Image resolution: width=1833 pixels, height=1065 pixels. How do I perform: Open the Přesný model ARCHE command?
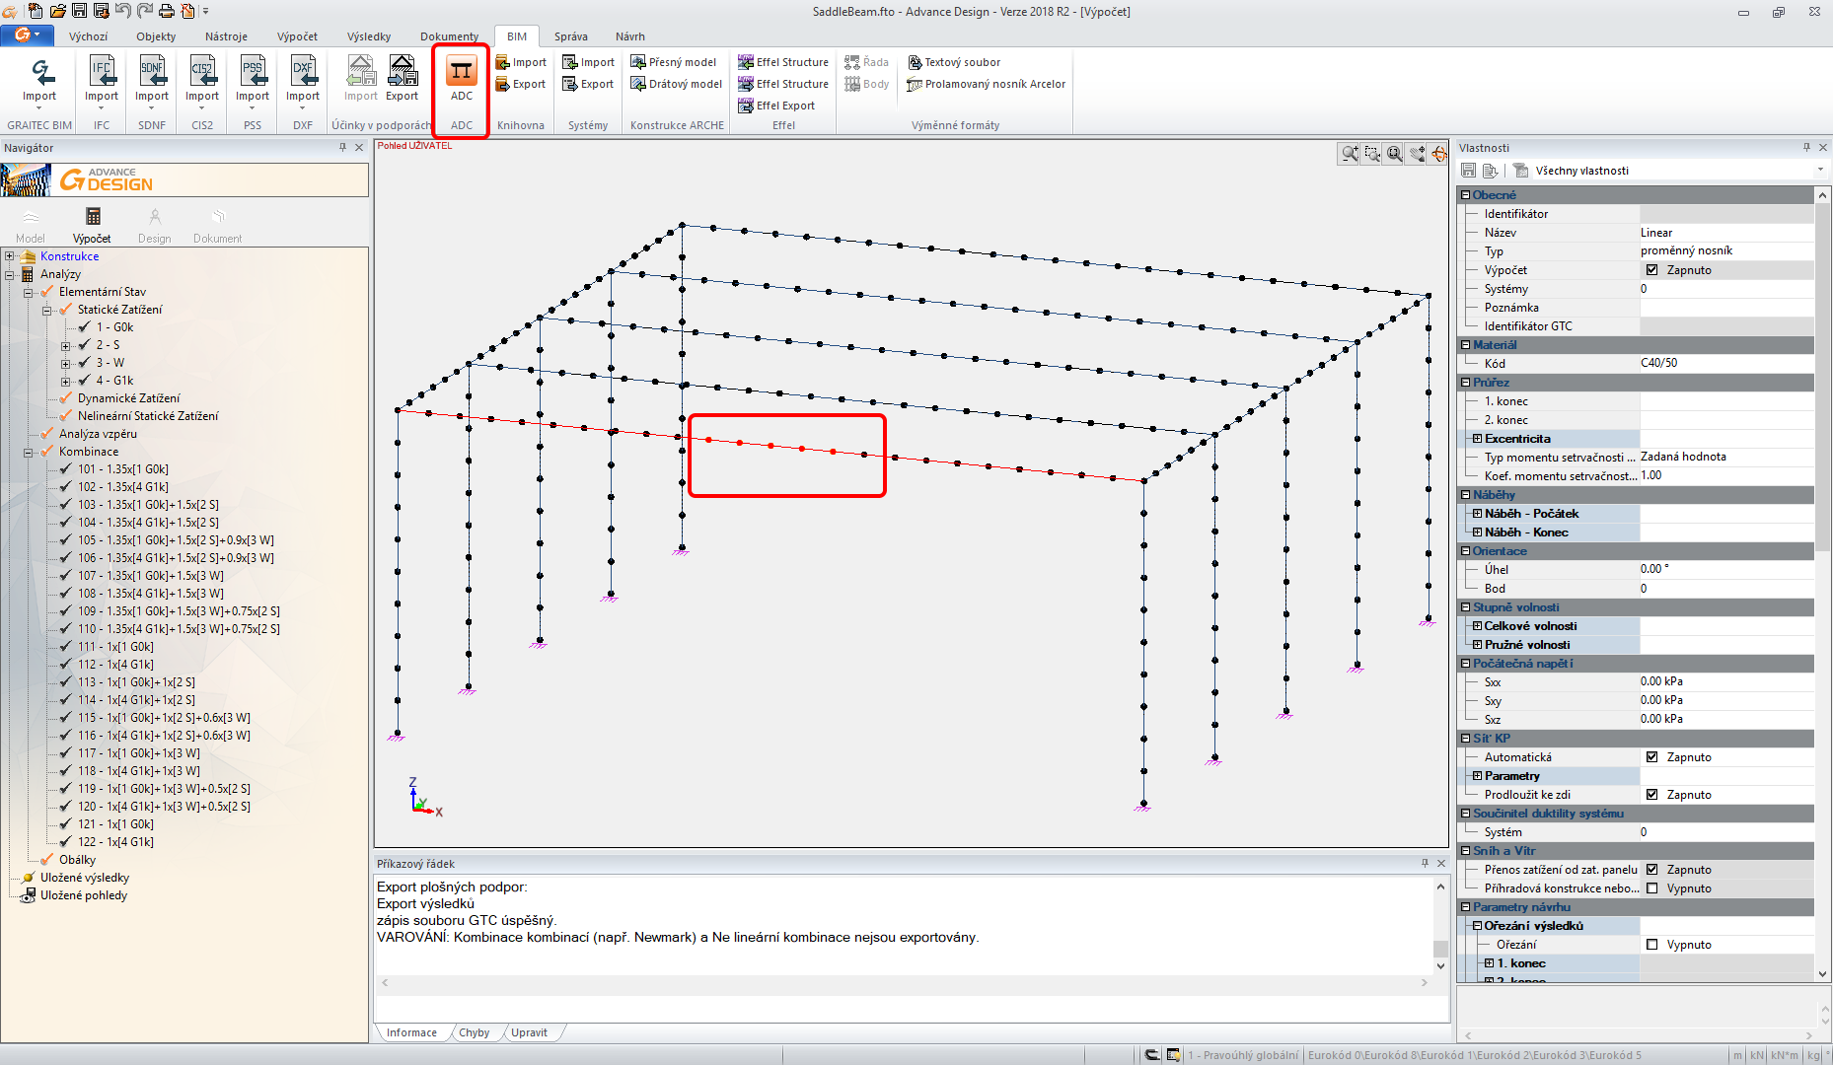click(x=674, y=62)
